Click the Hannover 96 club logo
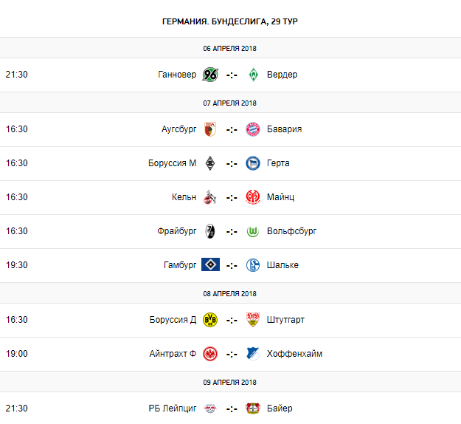The height and width of the screenshot is (424, 461). pos(210,75)
